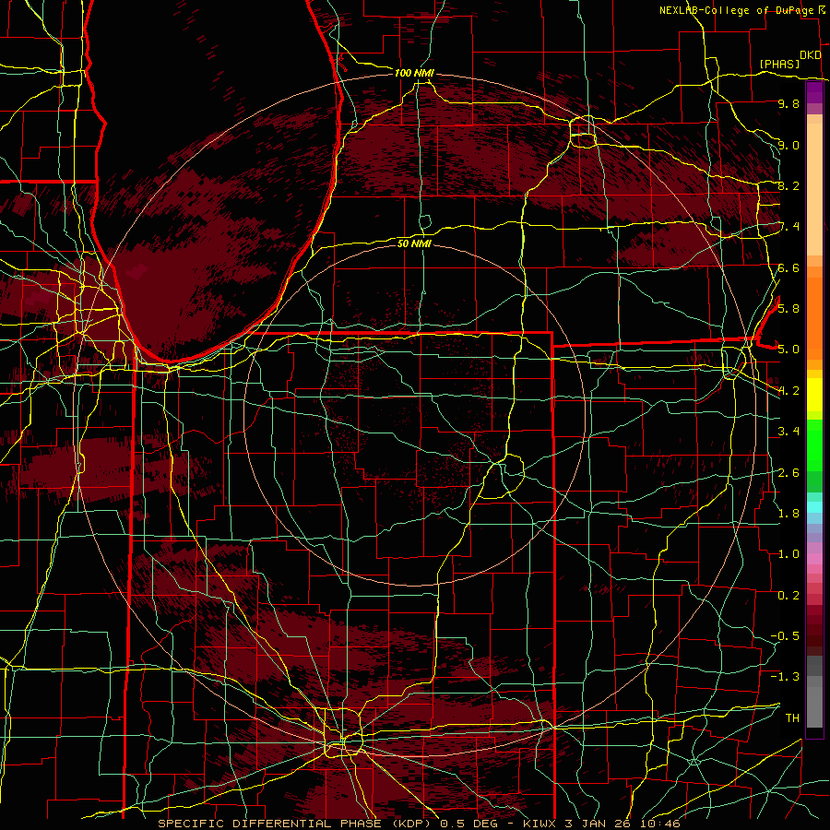Pick the cyan color bar segment

814,507
